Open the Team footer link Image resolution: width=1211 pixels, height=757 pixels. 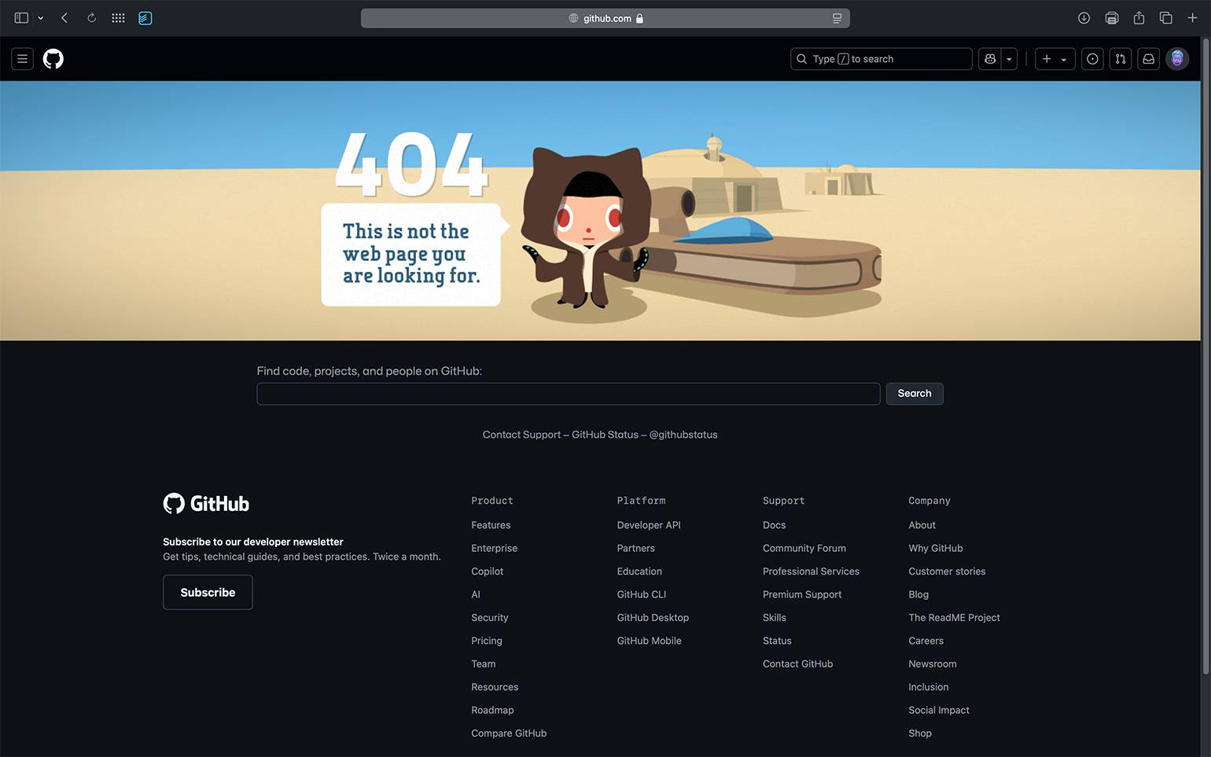483,664
